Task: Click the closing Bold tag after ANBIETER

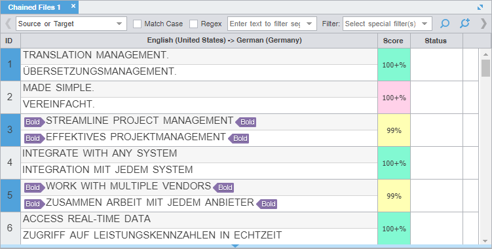Action: pos(267,204)
